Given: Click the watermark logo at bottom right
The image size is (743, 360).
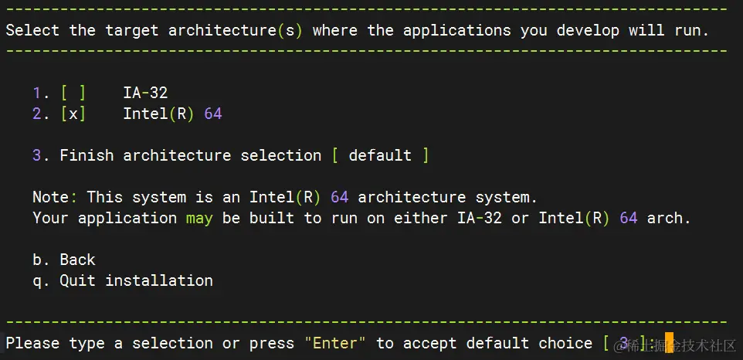Looking at the screenshot, I should click(x=675, y=346).
